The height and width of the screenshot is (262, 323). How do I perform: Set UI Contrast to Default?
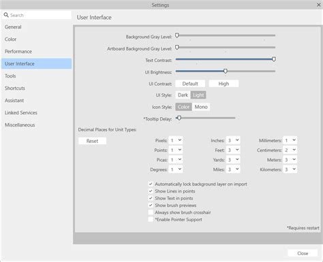(190, 84)
